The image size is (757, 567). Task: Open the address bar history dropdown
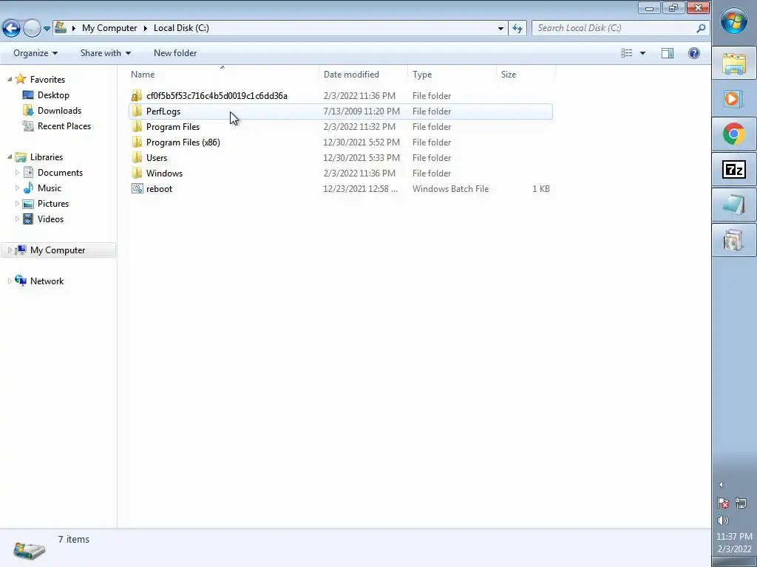pyautogui.click(x=500, y=28)
